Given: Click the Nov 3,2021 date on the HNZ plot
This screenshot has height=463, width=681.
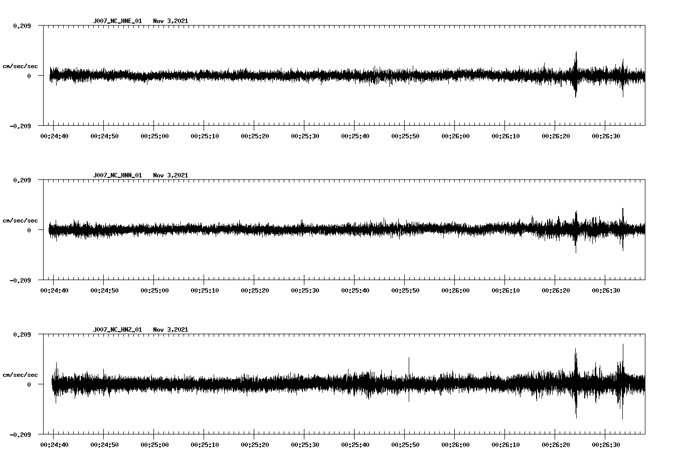Looking at the screenshot, I should pyautogui.click(x=171, y=330).
